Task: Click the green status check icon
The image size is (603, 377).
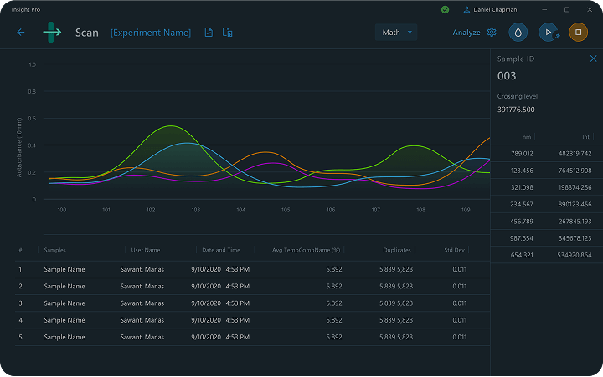Action: tap(445, 9)
